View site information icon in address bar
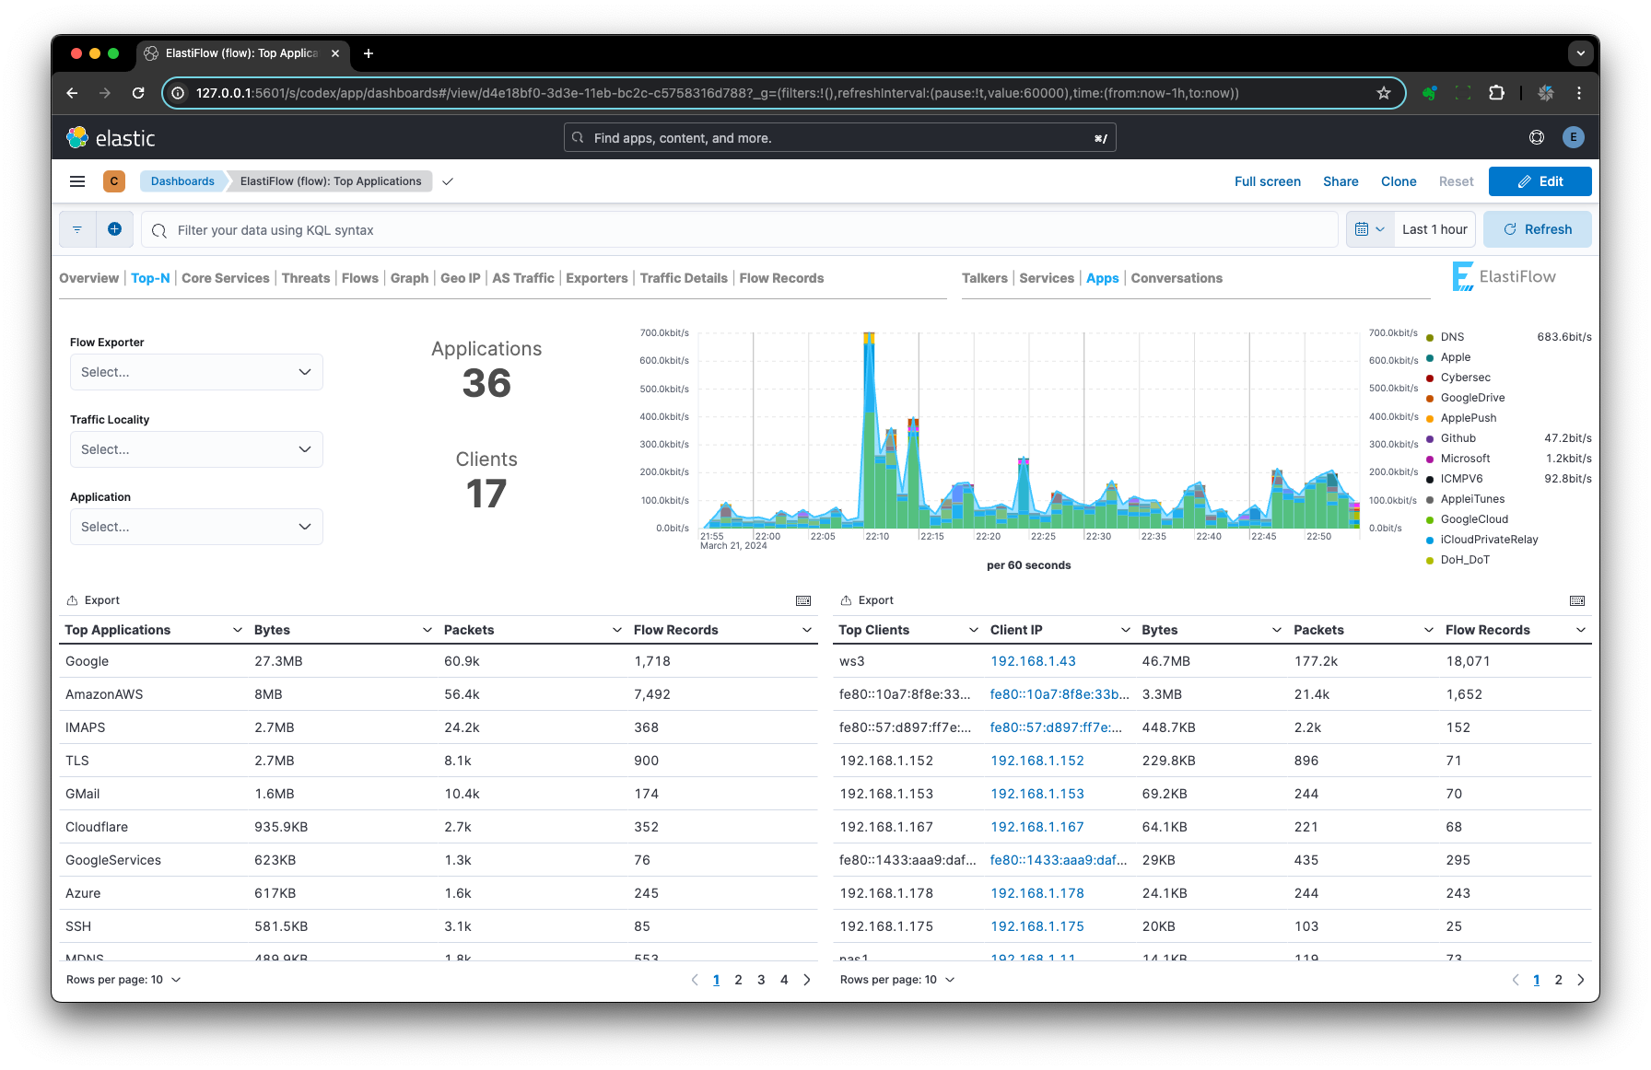This screenshot has width=1651, height=1070. (179, 93)
